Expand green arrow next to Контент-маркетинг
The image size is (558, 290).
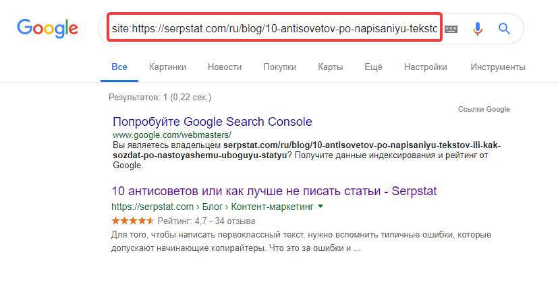point(320,207)
